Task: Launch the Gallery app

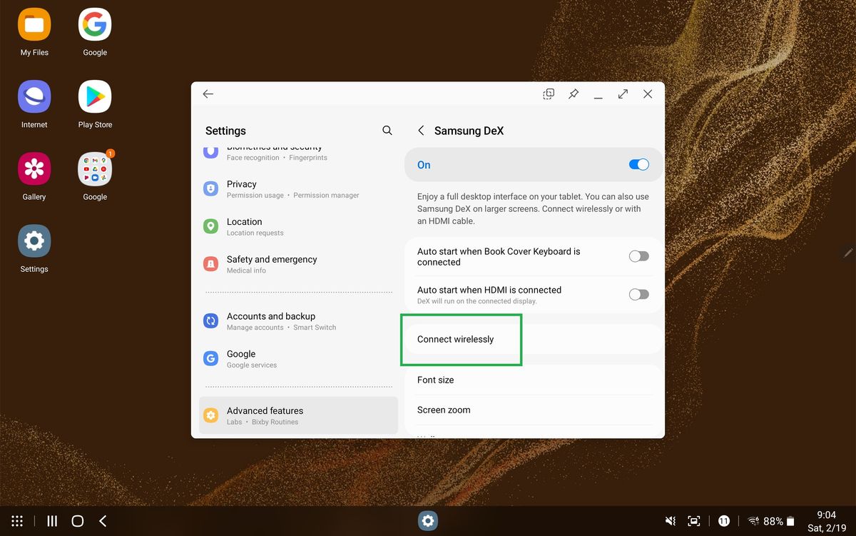Action: point(34,169)
